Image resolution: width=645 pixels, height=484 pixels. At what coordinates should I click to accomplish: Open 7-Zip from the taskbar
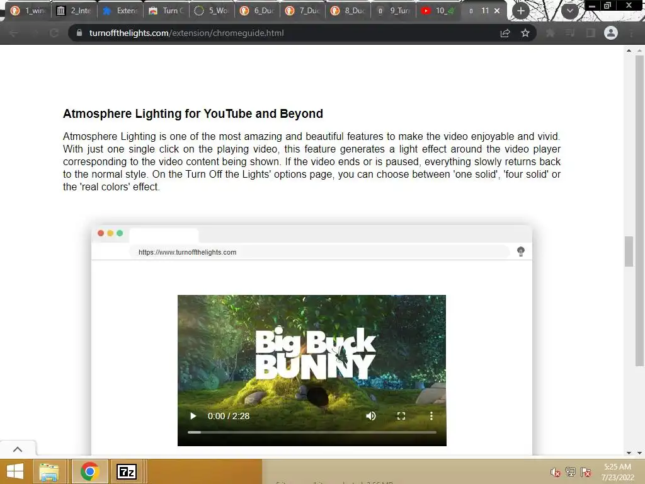pos(126,471)
